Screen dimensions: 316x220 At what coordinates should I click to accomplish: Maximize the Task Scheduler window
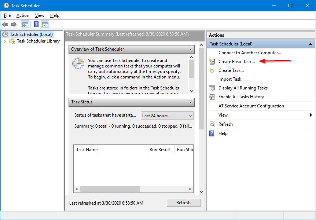(290, 5)
